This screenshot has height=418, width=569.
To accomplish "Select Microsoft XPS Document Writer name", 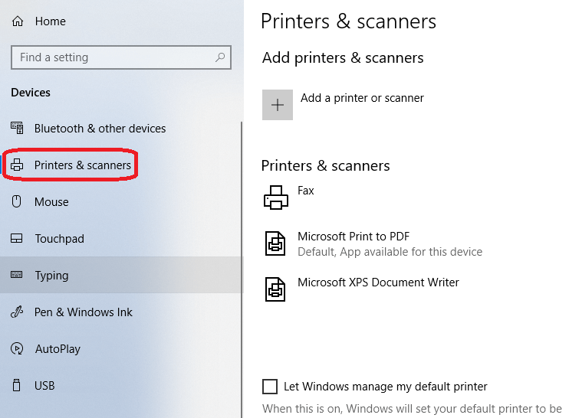I will [378, 282].
